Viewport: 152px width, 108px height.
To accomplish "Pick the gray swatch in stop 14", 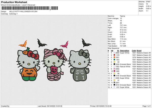I will coord(115,83).
